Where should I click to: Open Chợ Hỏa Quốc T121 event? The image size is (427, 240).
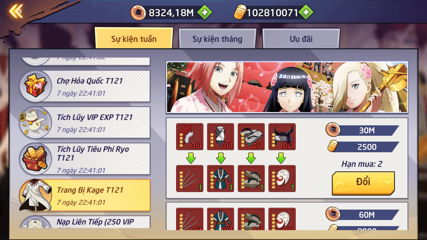[85, 86]
